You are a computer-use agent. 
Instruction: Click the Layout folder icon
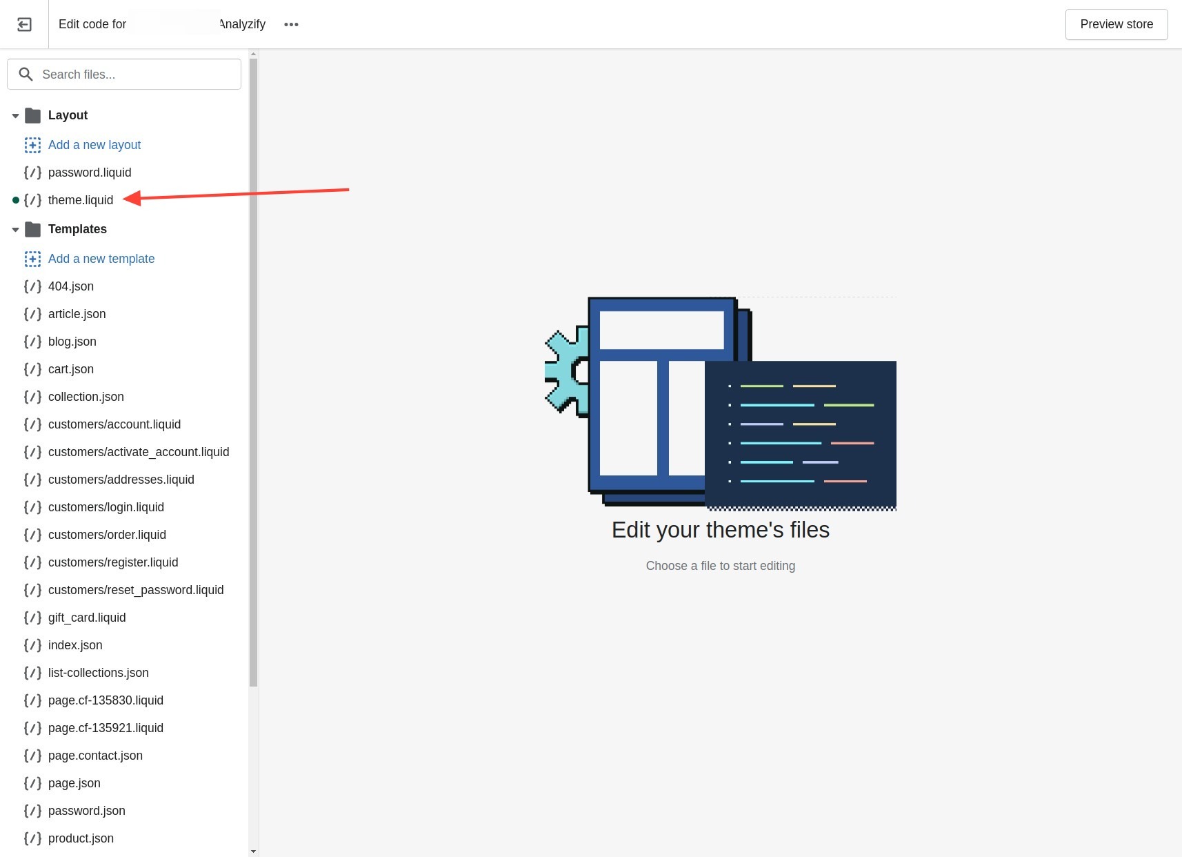(x=32, y=115)
